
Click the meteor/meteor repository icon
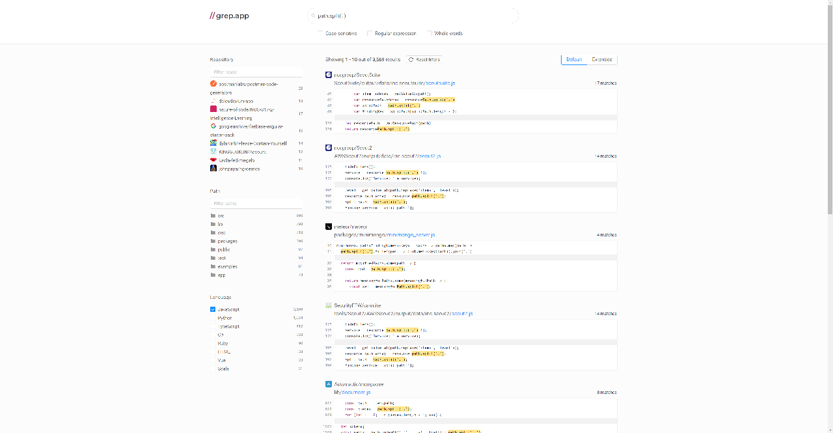329,227
